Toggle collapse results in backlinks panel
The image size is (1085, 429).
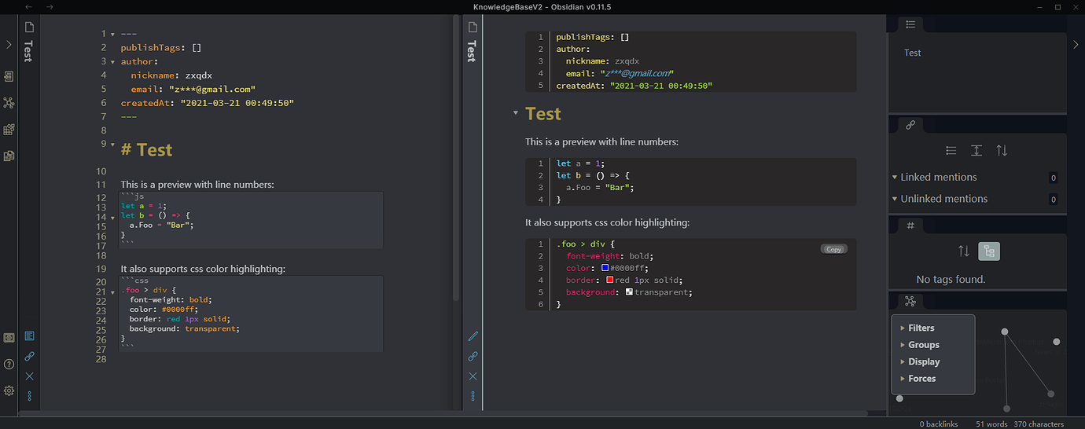coord(951,150)
